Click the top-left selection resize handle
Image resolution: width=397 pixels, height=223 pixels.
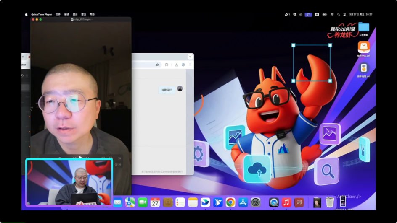click(x=294, y=45)
